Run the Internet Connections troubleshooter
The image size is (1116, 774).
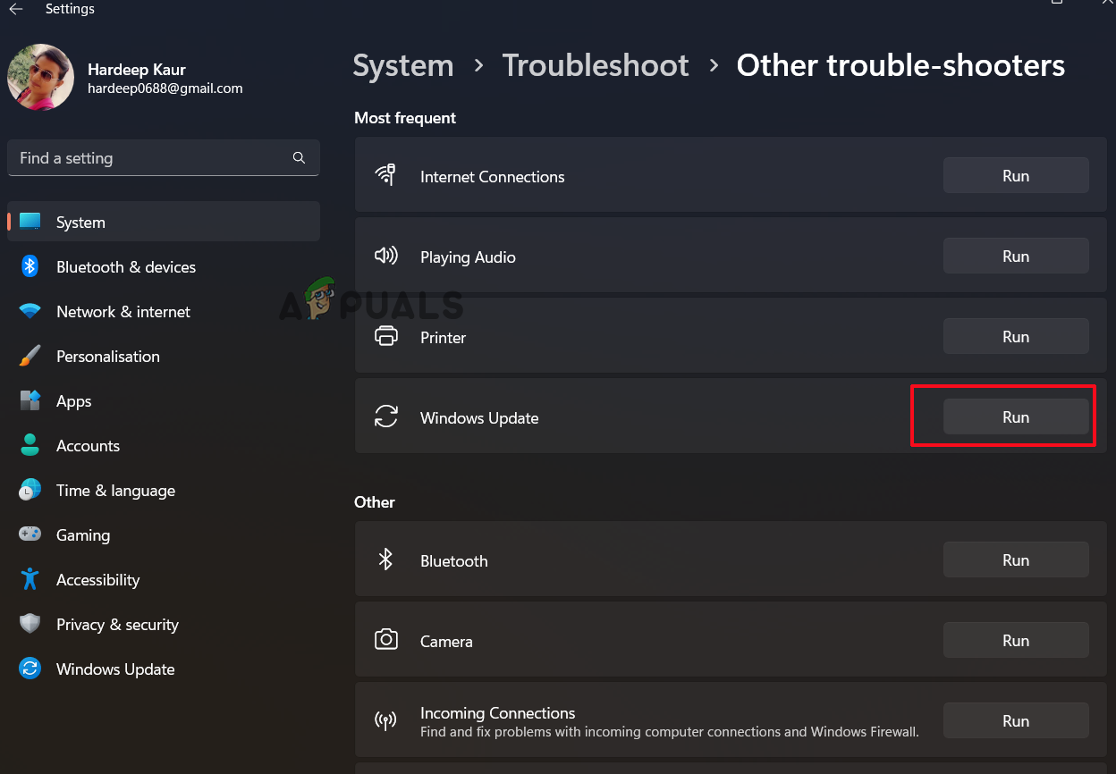tap(1015, 176)
